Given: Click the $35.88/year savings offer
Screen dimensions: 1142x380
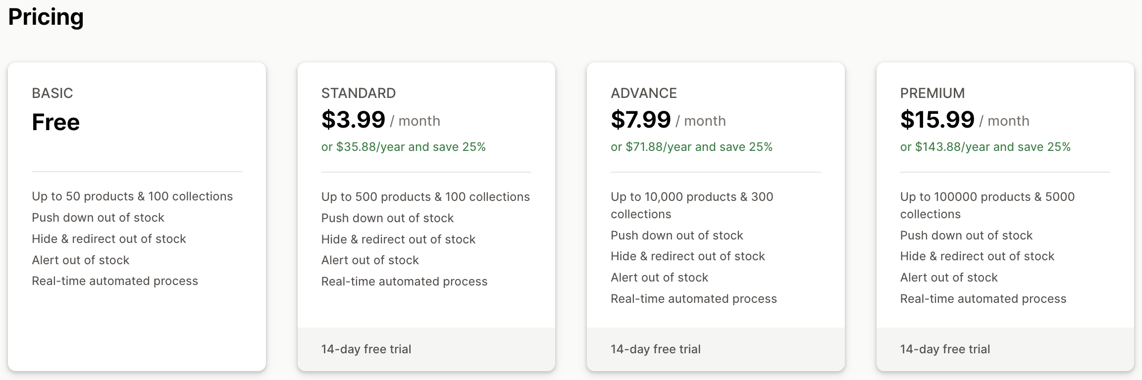Looking at the screenshot, I should tap(404, 147).
